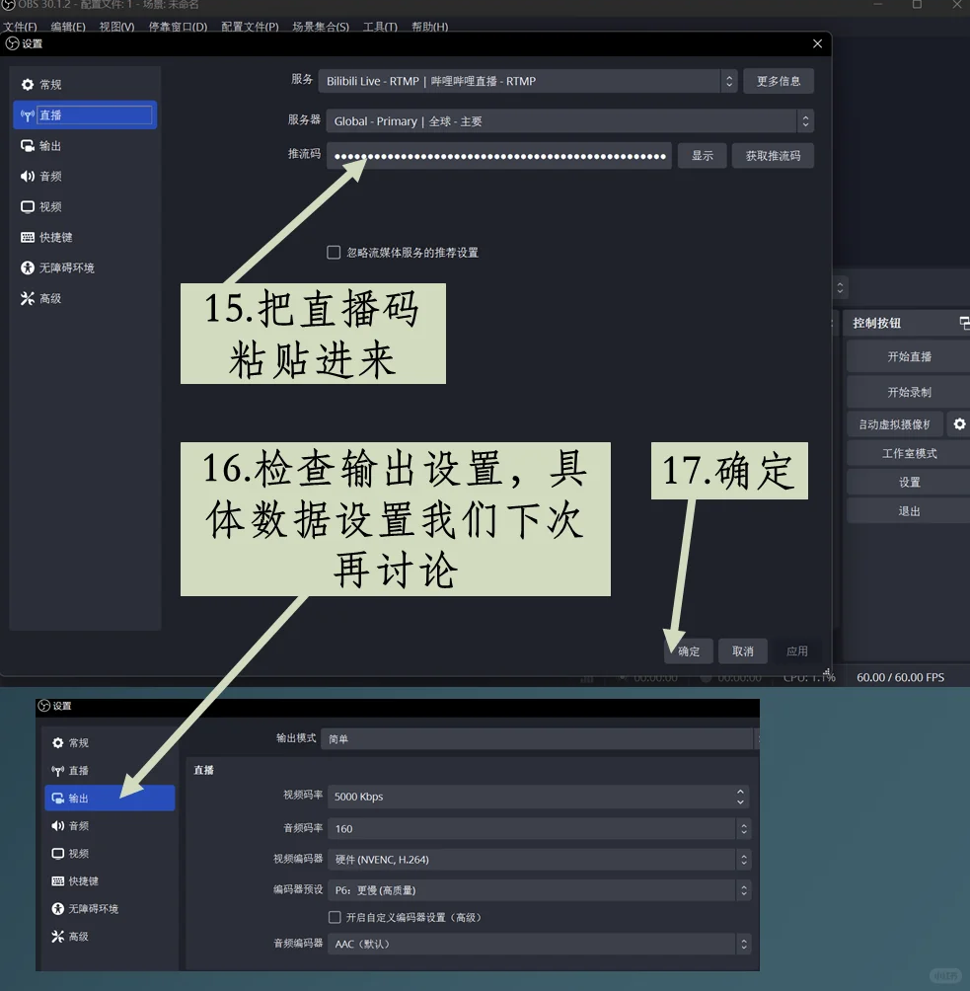970x991 pixels.
Task: Open Video (视频) monitor icon in upper sidebar
Action: pos(28,207)
